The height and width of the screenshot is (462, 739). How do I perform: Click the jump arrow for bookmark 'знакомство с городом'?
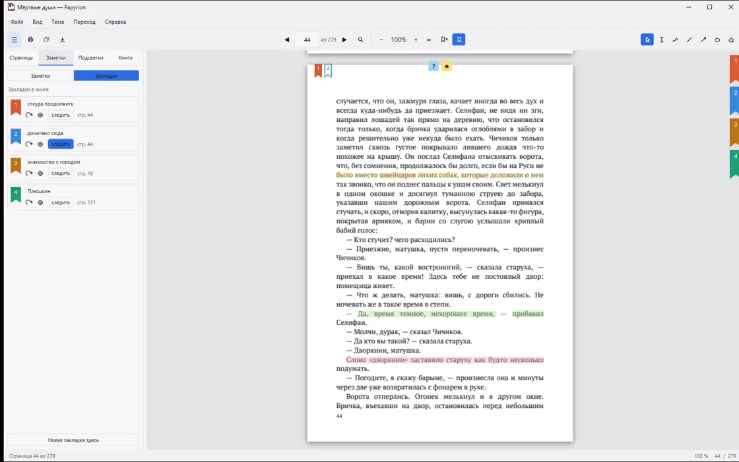29,173
